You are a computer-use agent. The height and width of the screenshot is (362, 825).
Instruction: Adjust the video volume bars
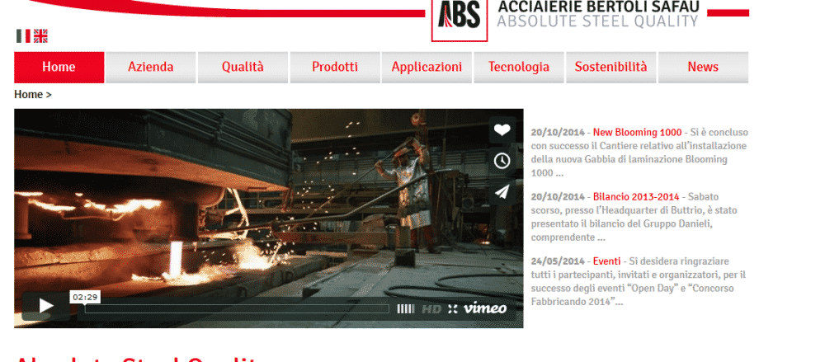click(405, 309)
